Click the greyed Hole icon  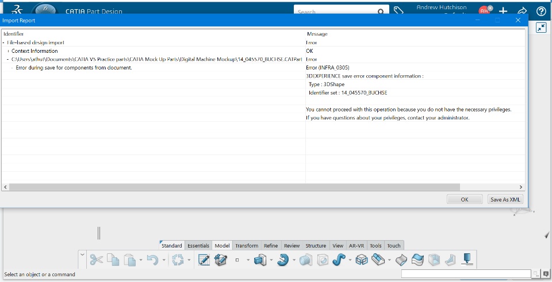323,260
